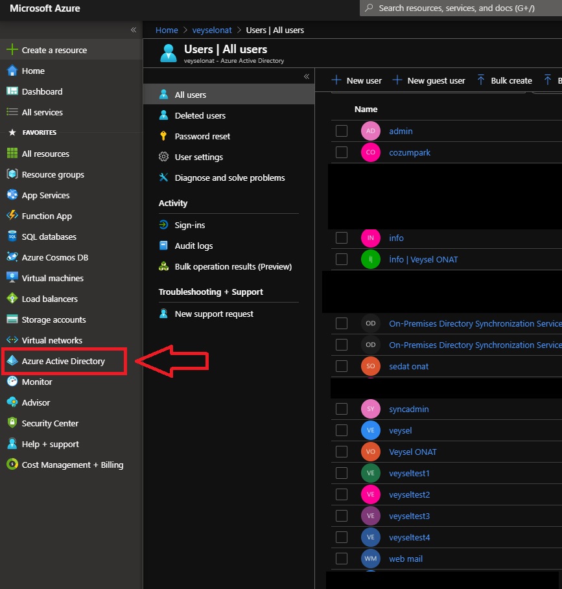The width and height of the screenshot is (562, 589).
Task: Click the Virtual networks icon
Action: (x=12, y=340)
